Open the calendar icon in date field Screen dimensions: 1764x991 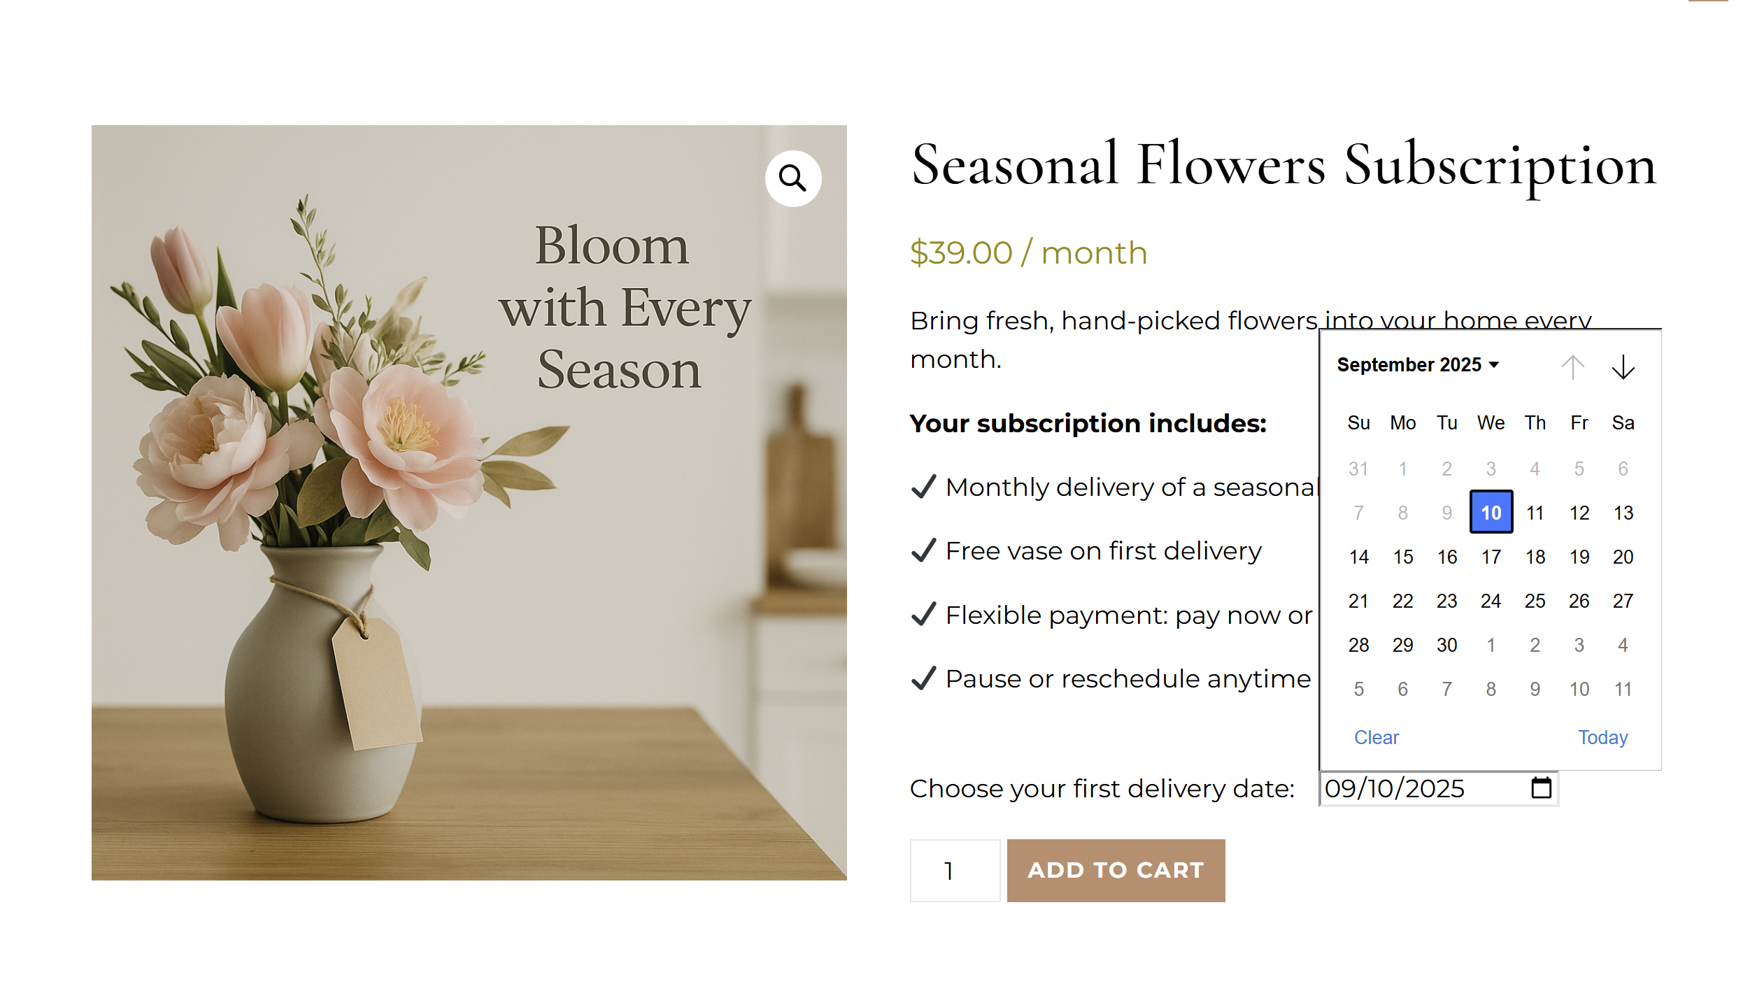[1541, 787]
